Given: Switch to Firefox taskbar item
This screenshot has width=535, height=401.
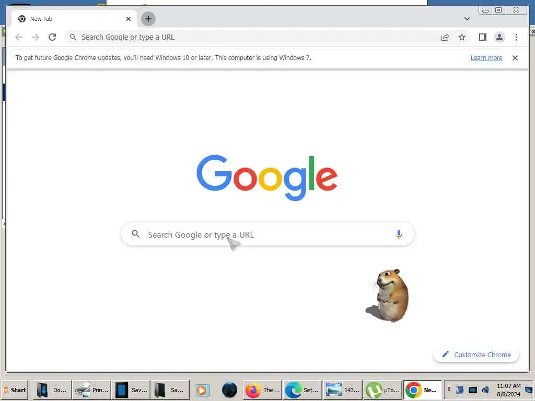Looking at the screenshot, I should 263,390.
